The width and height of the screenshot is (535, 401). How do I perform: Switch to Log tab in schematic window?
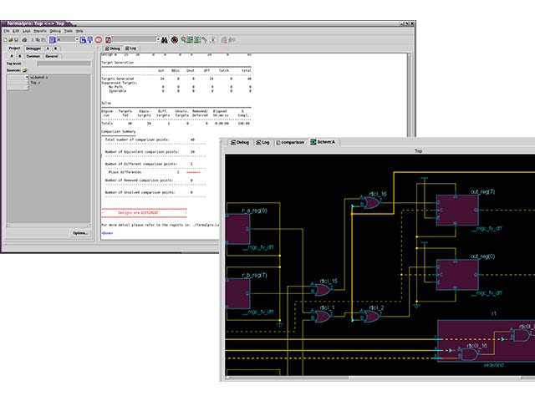pyautogui.click(x=263, y=142)
